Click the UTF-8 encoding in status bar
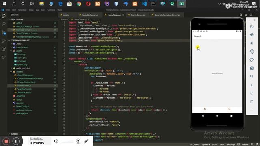This screenshot has height=146, width=260. 214,144
